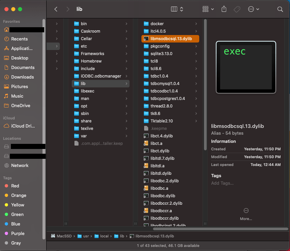Open the grouping options dropdown
Image resolution: width=290 pixels, height=251 pixels.
click(207, 9)
